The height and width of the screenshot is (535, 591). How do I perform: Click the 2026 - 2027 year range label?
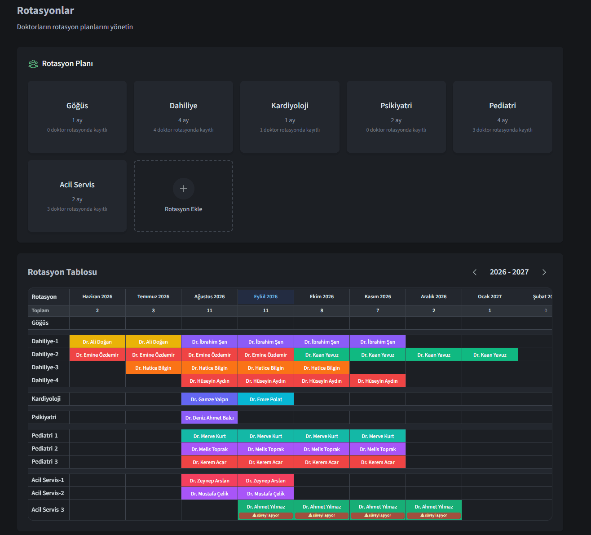pyautogui.click(x=509, y=272)
